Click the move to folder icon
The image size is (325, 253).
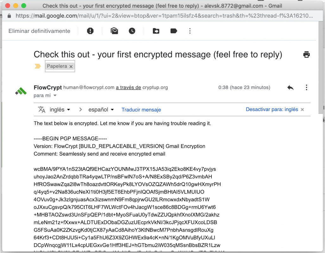pyautogui.click(x=156, y=31)
